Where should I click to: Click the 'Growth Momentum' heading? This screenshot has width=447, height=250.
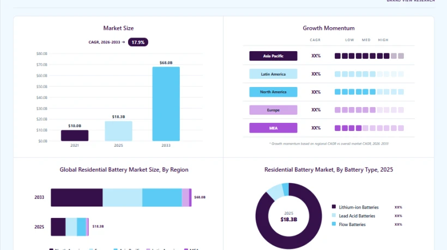coord(329,28)
